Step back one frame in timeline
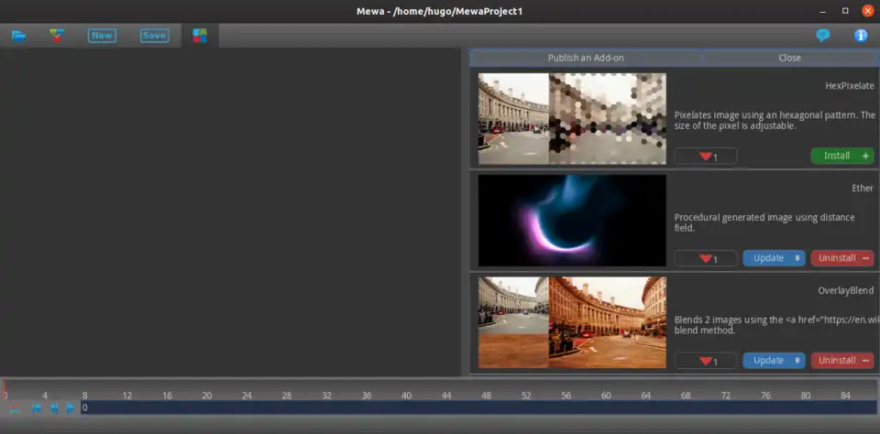This screenshot has width=880, height=434. pos(54,408)
